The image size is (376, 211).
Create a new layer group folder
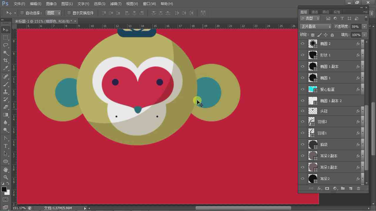coord(343,188)
